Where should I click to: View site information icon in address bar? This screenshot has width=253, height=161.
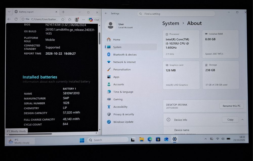pos(23,19)
